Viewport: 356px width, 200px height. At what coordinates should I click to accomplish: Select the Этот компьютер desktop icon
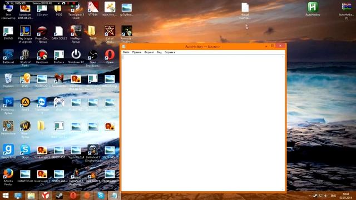click(x=8, y=11)
